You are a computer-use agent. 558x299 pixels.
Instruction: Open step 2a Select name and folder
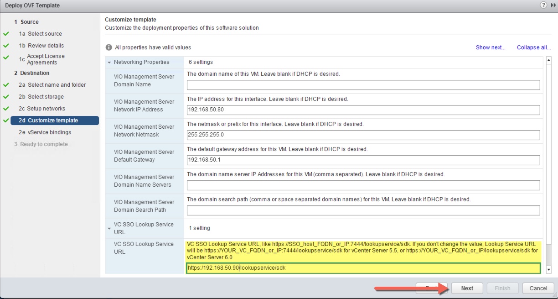tap(57, 85)
